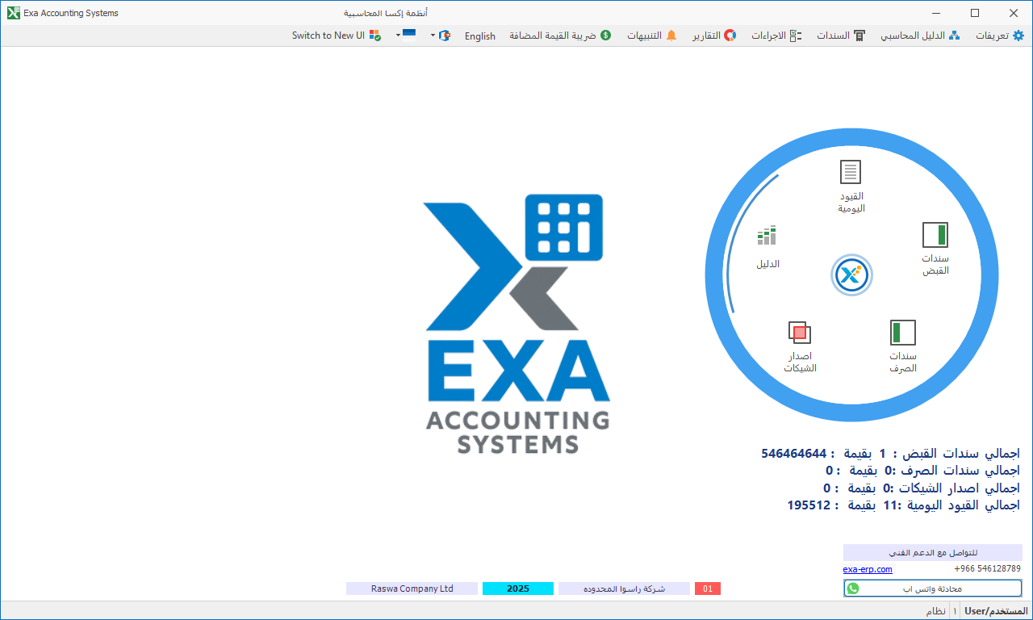Click the blue screen theme icon in the toolbar
Screen dimensions: 1033x620
(409, 34)
